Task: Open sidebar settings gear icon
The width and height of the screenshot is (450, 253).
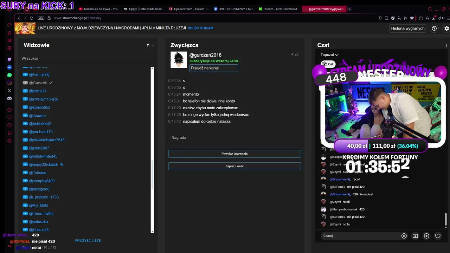Action: [9, 141]
